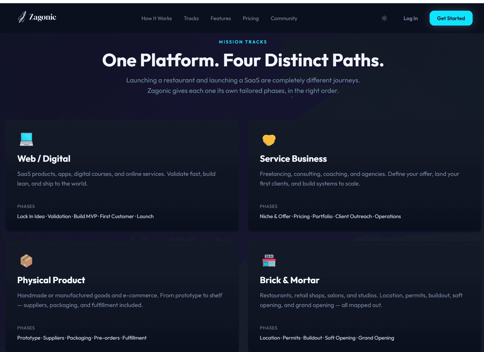
Task: Select the Service Business heading
Action: [293, 159]
